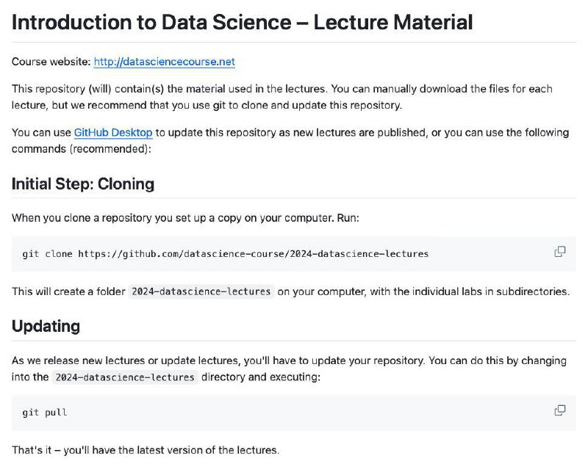This screenshot has height=472, width=588.
Task: Click the 'This repository (will) contain(s)' paragraph
Action: click(x=282, y=97)
